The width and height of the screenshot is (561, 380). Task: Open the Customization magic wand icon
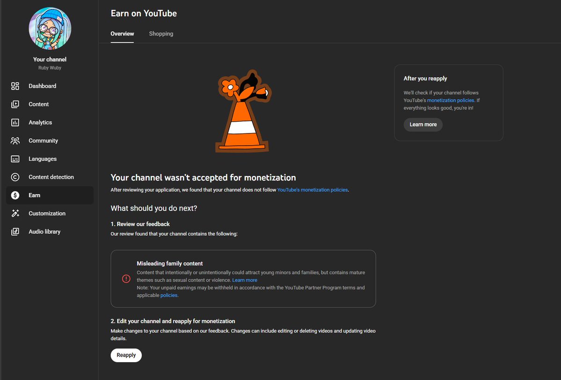(15, 213)
